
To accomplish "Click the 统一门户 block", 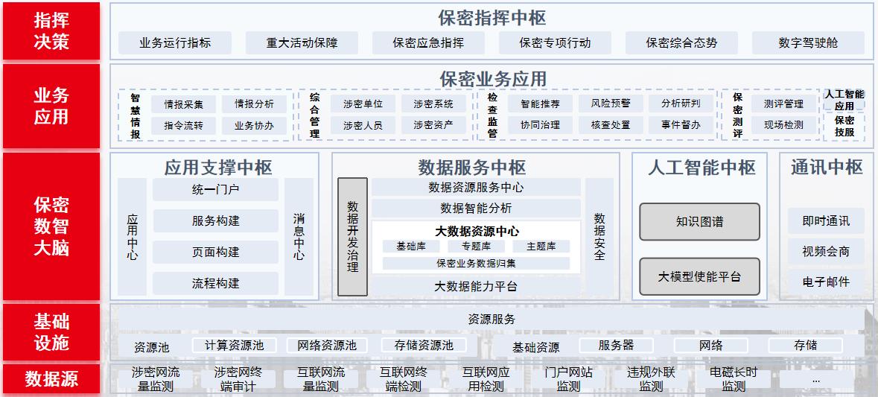I will click(215, 190).
